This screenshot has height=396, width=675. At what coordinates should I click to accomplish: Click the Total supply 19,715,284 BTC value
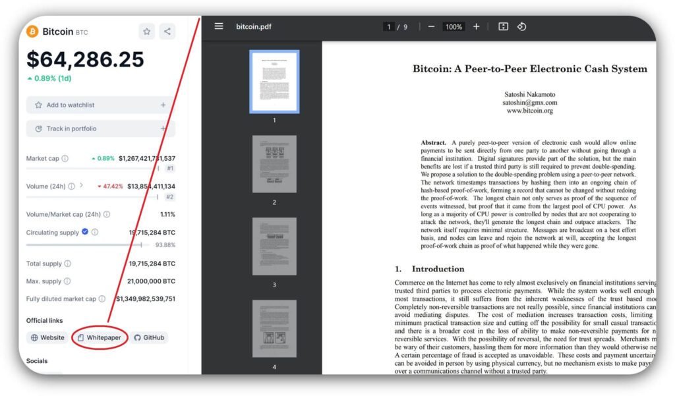coord(152,264)
